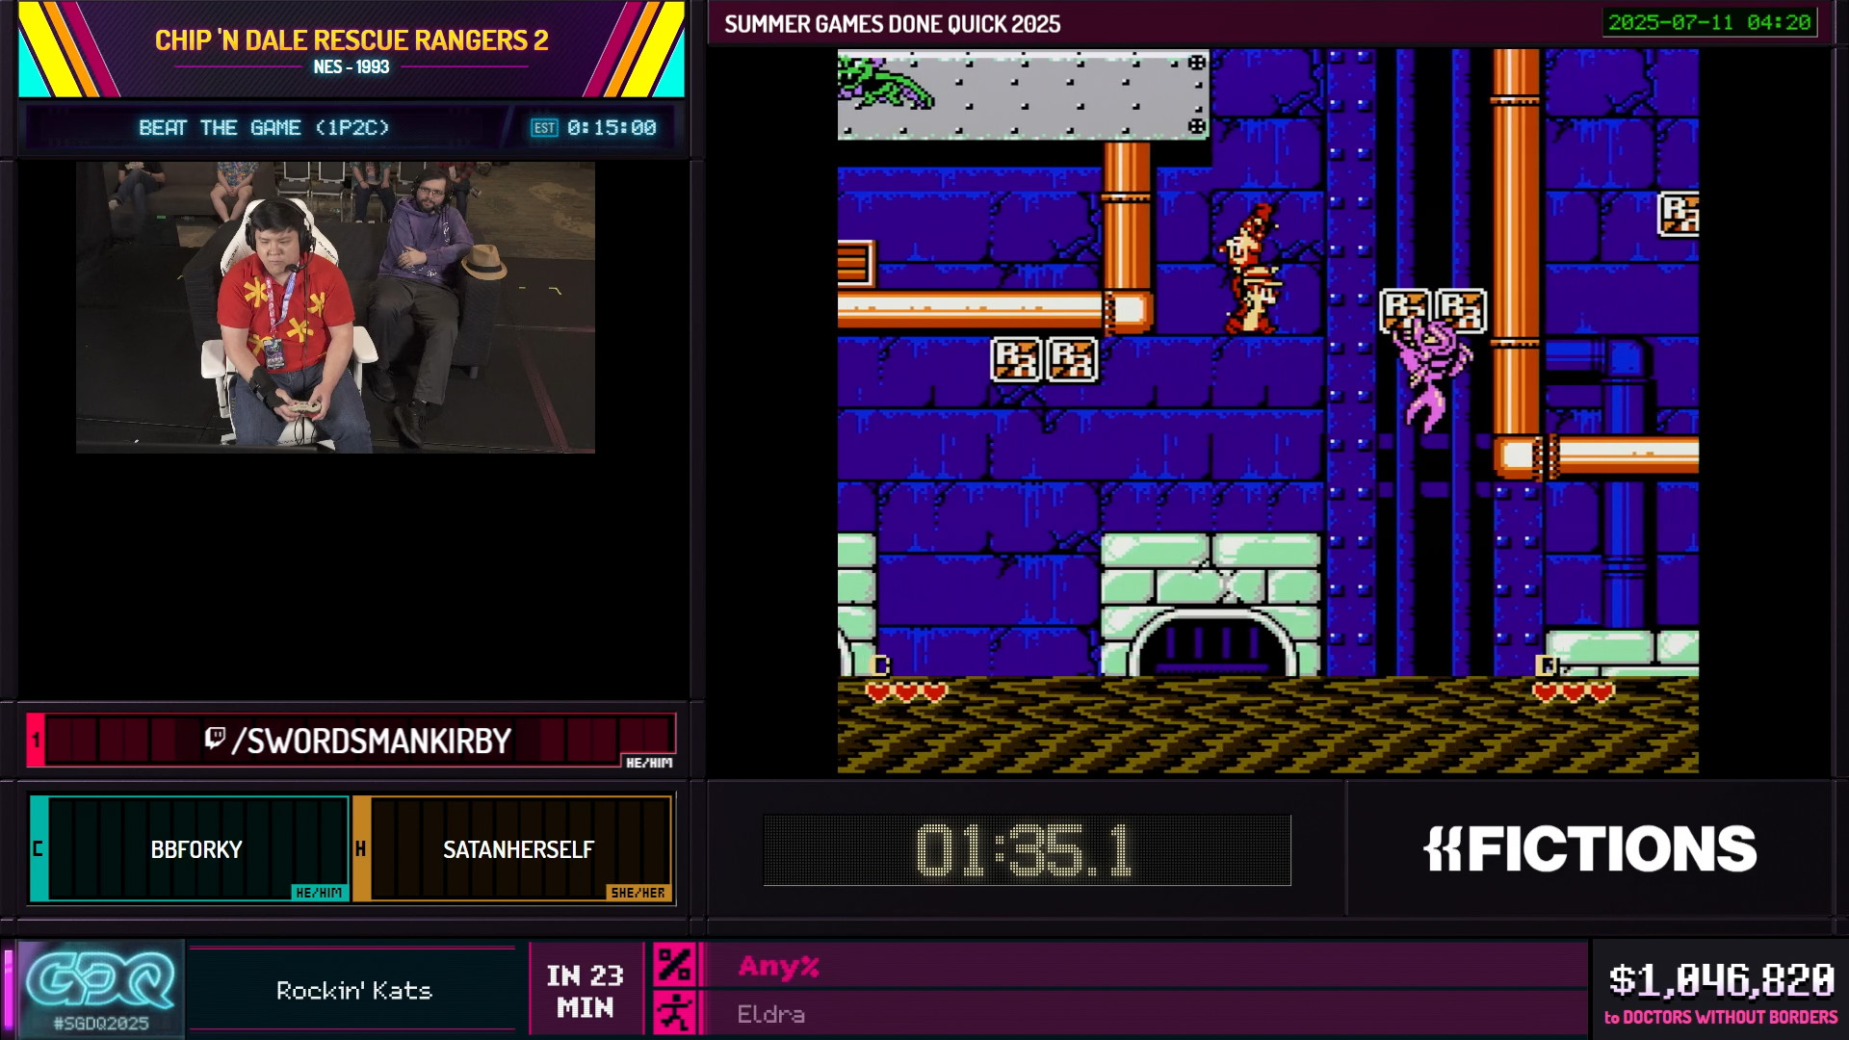
Task: Click the red number 1 runner tag
Action: click(36, 740)
